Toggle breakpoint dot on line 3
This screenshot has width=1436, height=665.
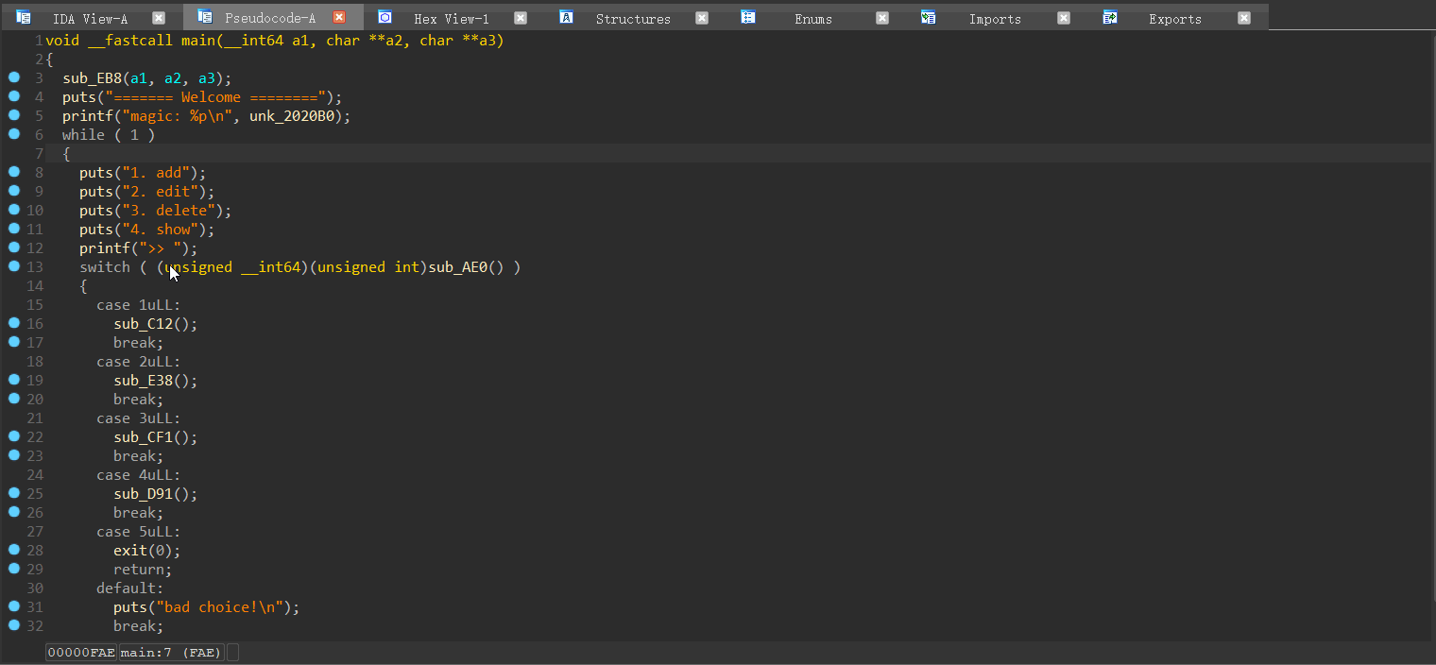14,77
